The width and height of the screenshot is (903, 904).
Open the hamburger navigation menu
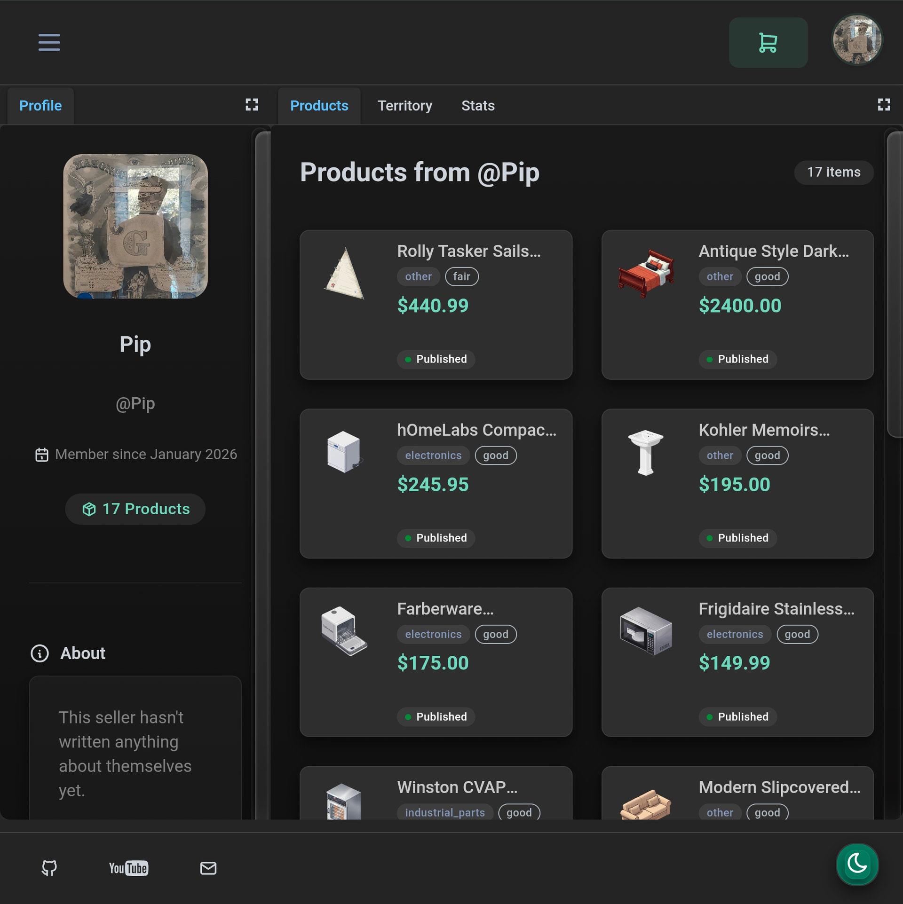(49, 42)
